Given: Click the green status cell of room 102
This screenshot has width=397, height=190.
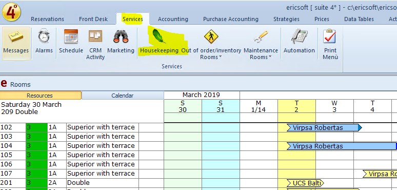Looking at the screenshot, I should tap(36, 127).
